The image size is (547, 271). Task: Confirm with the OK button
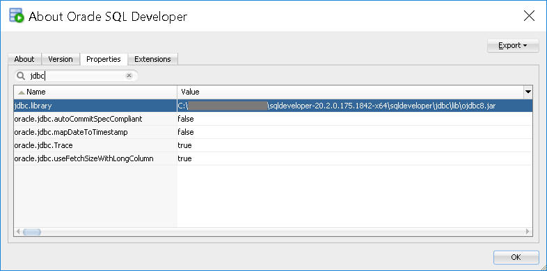point(516,257)
